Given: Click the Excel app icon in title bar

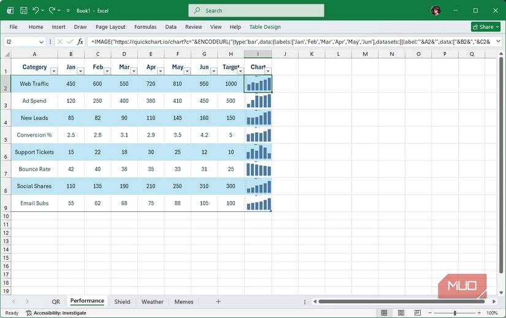Looking at the screenshot, I should tap(10, 10).
